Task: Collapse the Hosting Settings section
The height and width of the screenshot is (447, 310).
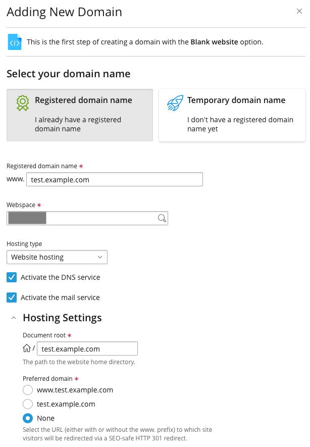Action: click(14, 318)
